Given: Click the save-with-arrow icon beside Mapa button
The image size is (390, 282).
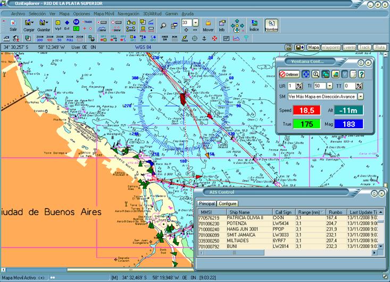Looking at the screenshot, I should [x=300, y=47].
